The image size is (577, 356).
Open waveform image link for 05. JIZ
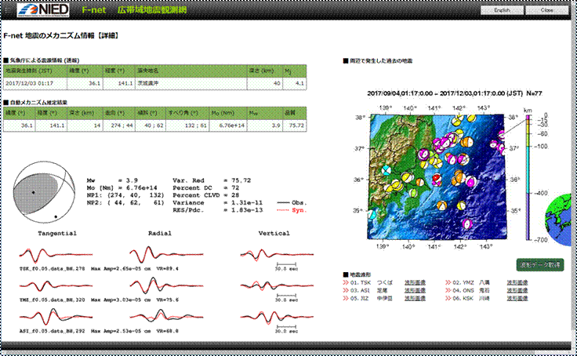tap(415, 298)
